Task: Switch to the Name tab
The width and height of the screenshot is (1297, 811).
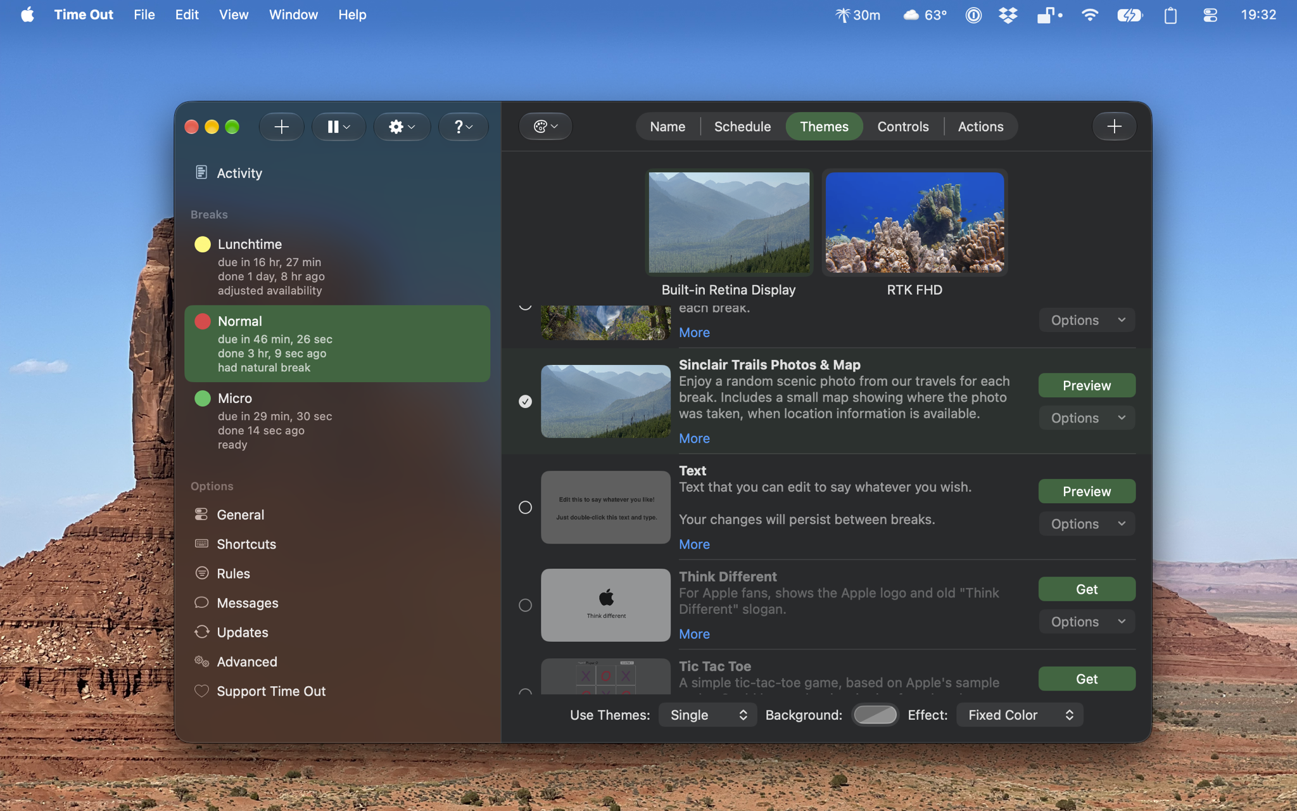Action: [667, 127]
